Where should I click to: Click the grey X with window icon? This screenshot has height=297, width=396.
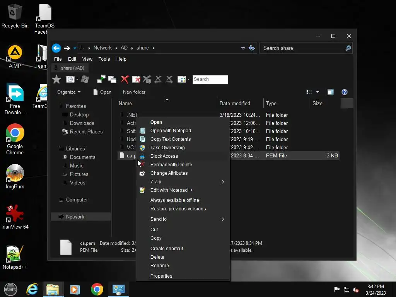pyautogui.click(x=147, y=79)
